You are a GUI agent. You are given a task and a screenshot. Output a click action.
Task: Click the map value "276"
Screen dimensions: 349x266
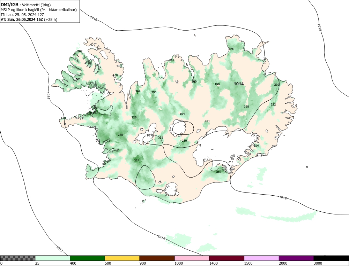pyautogui.click(x=231, y=49)
